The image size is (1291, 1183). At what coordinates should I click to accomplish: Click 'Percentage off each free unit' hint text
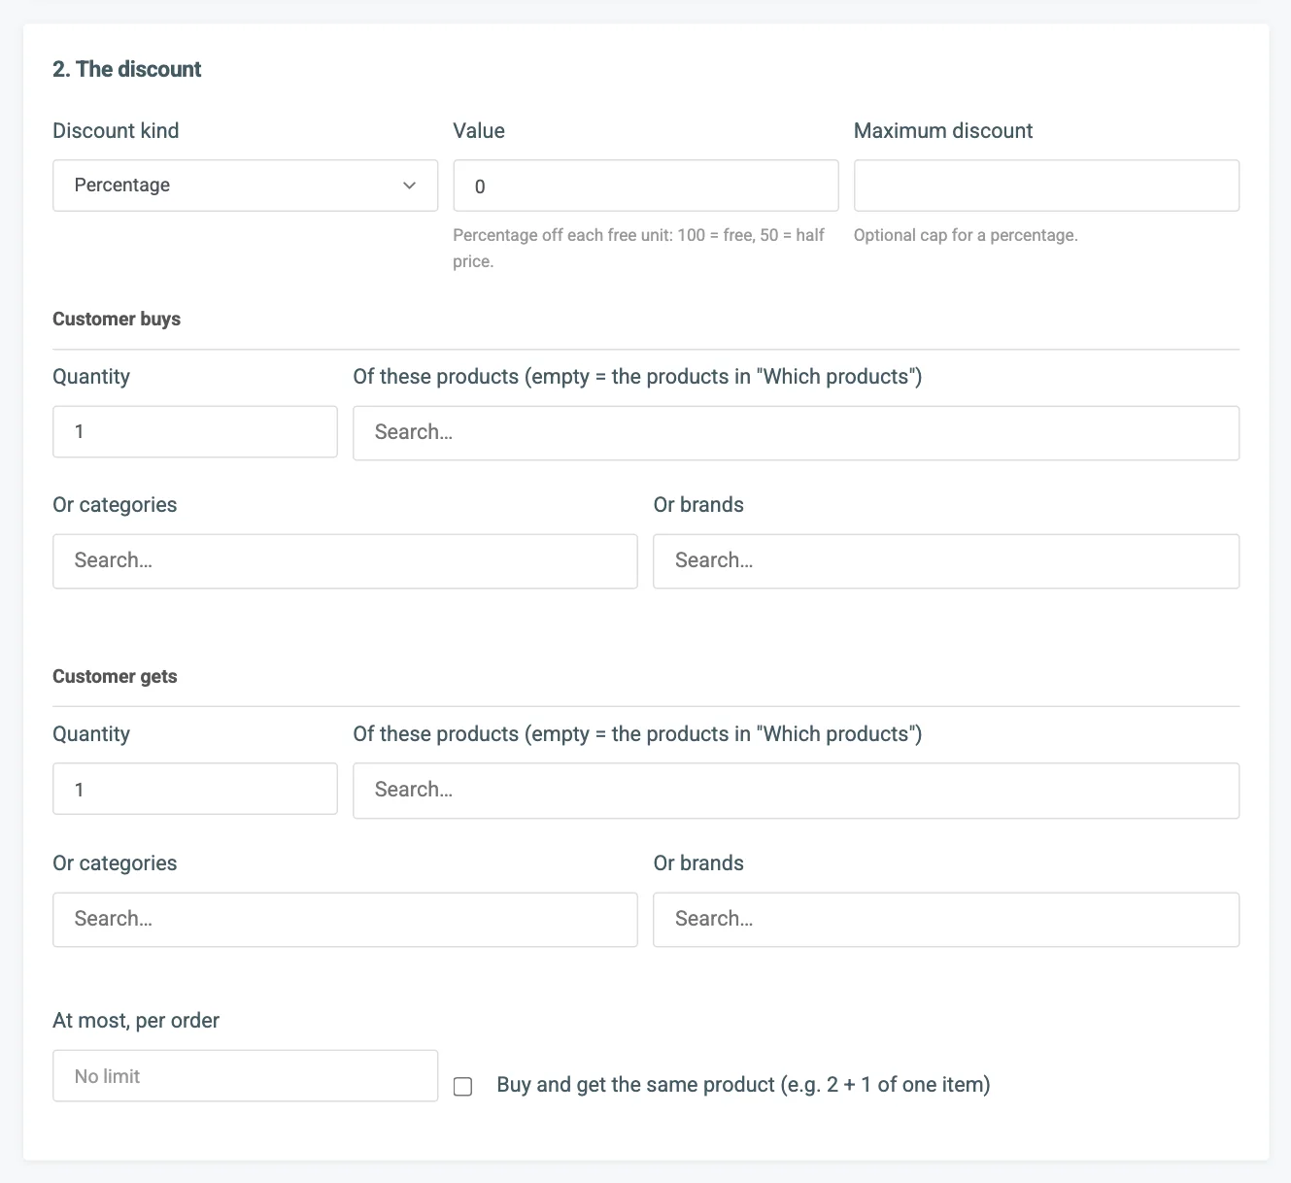click(x=639, y=248)
